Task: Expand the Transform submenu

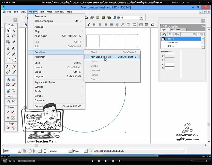Action: click(x=56, y=16)
